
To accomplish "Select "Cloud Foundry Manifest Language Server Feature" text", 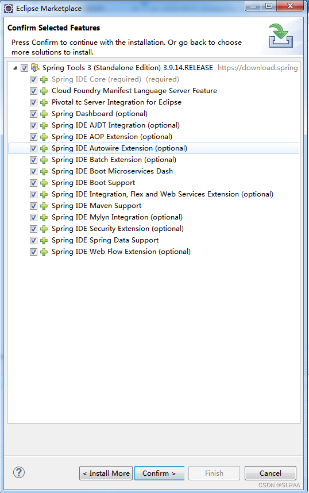I will tap(134, 91).
